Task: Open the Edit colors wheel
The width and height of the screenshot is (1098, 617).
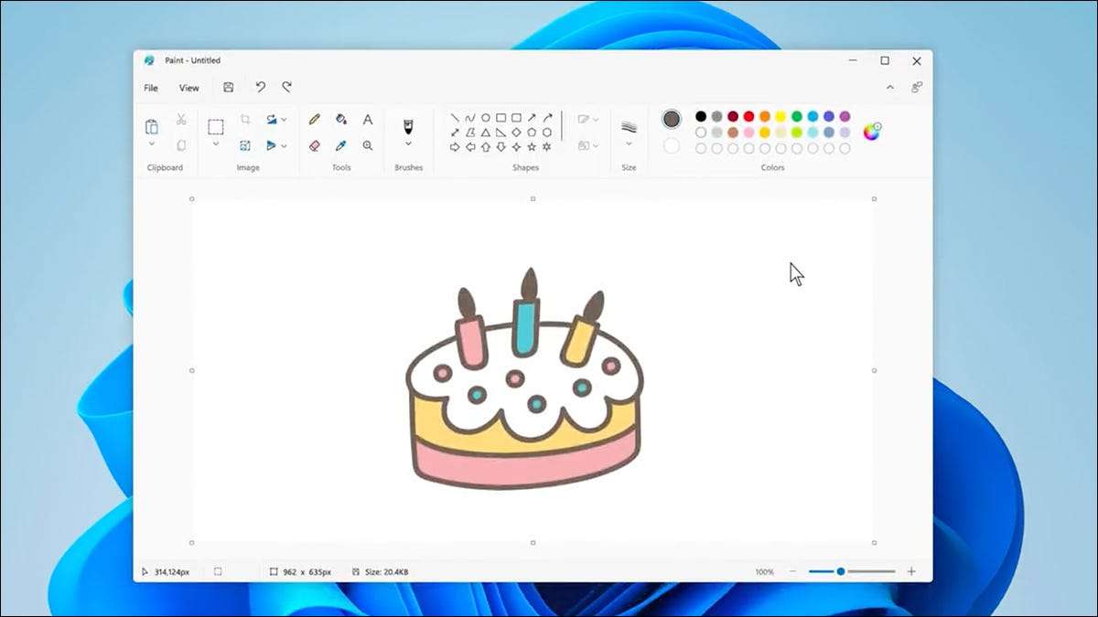Action: (872, 132)
